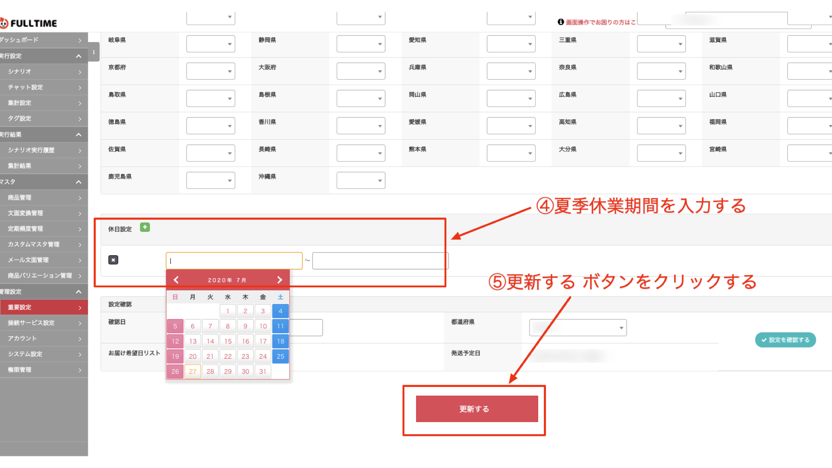The height and width of the screenshot is (468, 832).
Task: Open the 沖縄県 dropdown
Action: pos(361,180)
